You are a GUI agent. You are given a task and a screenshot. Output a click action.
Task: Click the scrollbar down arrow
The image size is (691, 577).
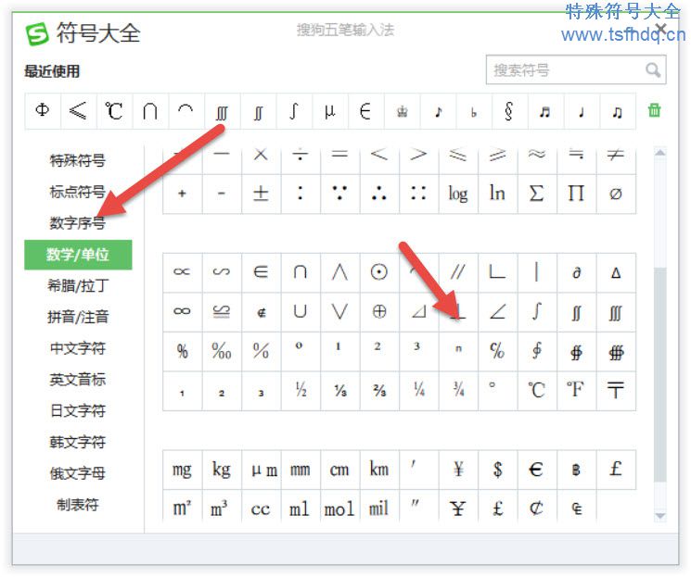(660, 516)
